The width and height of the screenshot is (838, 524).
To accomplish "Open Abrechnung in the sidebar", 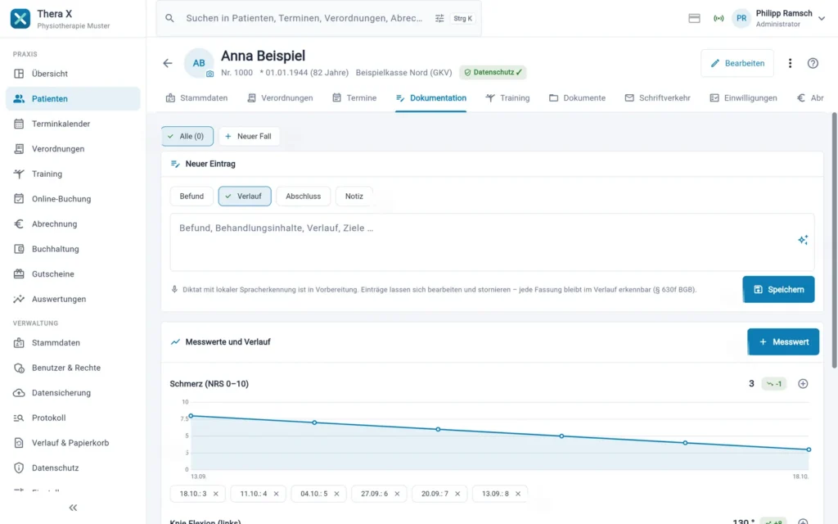I will tap(73, 224).
